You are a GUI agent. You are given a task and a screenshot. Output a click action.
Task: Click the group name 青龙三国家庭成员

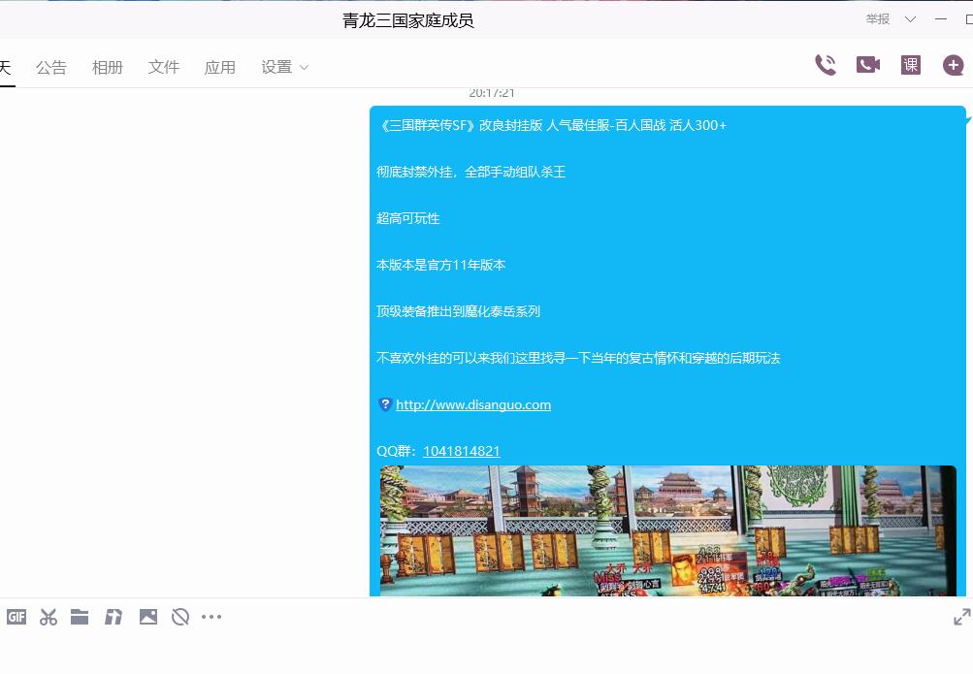(408, 20)
